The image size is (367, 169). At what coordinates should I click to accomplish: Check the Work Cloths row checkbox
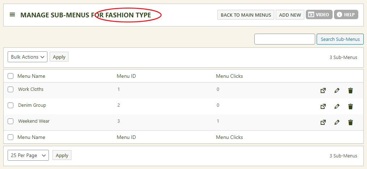[x=11, y=89]
